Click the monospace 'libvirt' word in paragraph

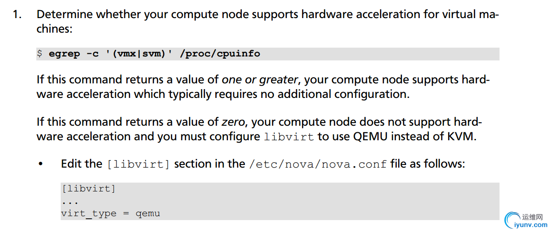click(x=289, y=137)
